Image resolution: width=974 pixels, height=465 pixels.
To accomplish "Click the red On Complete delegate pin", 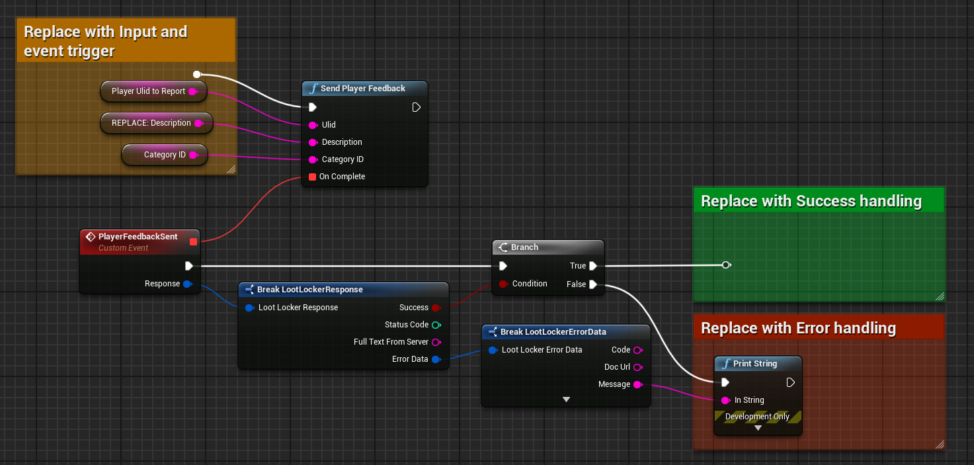I will [x=312, y=177].
